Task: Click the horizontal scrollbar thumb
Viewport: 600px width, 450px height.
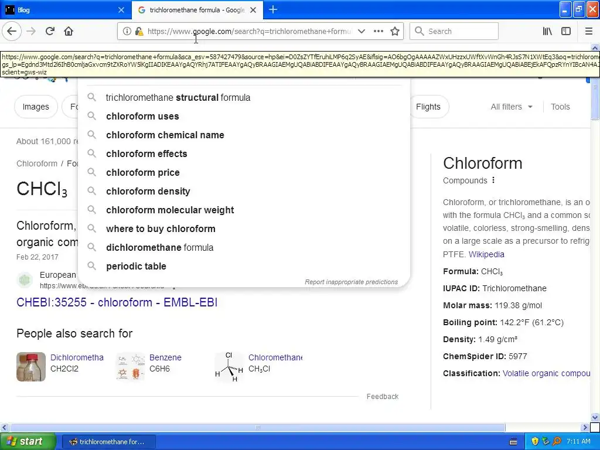Action: point(257,427)
